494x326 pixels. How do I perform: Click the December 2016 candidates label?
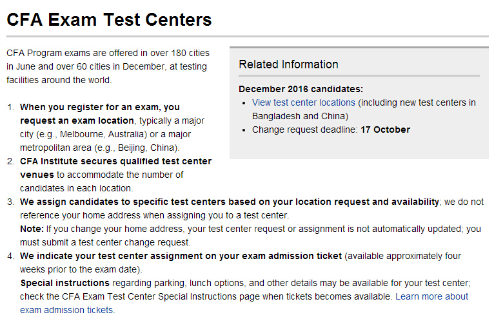pos(301,89)
